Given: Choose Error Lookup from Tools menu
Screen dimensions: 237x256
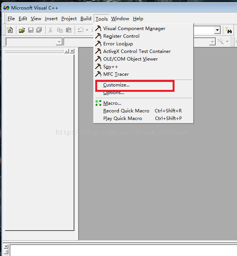Looking at the screenshot, I should [x=143, y=44].
